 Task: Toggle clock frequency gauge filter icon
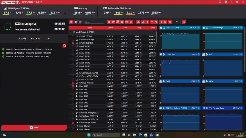tap(161, 22)
